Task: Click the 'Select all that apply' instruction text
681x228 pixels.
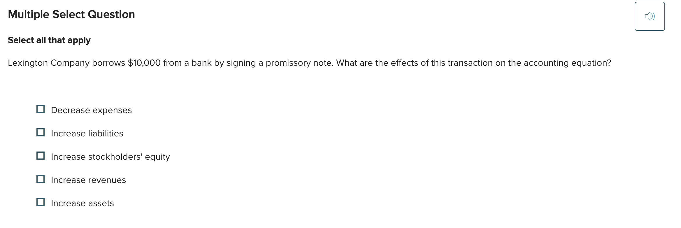Action: (x=49, y=40)
